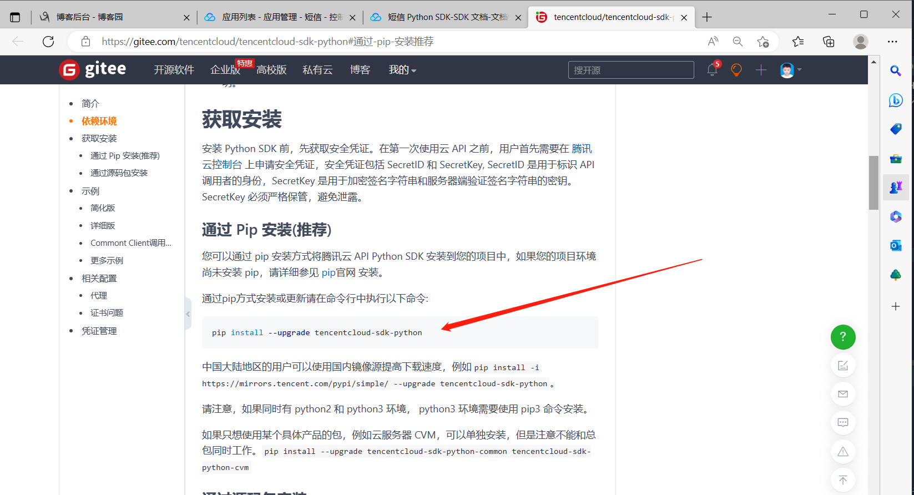This screenshot has width=914, height=495.
Task: Refresh the page with the reload button
Action: tap(48, 42)
